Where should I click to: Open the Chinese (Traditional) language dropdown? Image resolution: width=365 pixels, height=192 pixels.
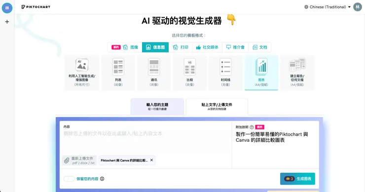(x=328, y=7)
